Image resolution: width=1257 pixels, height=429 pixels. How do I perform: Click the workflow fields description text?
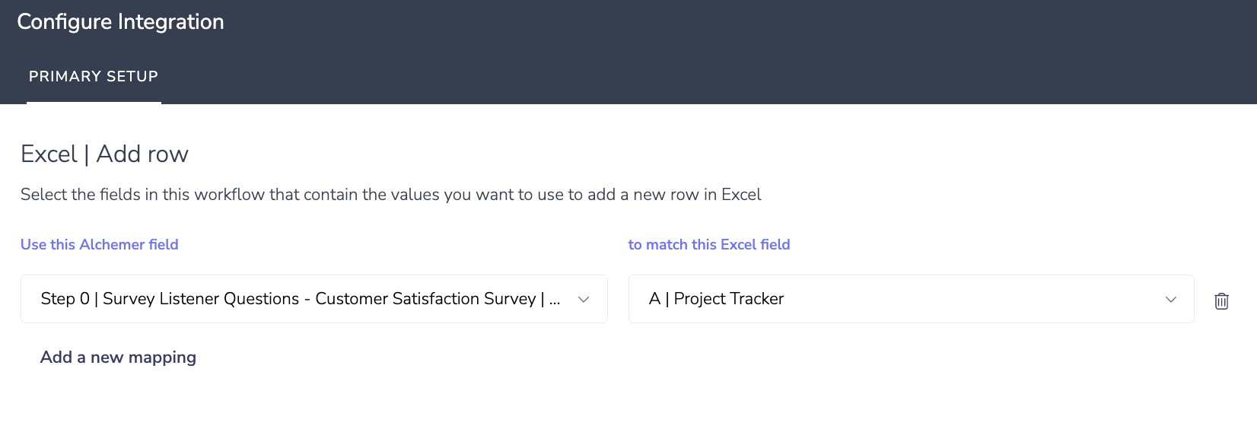390,195
